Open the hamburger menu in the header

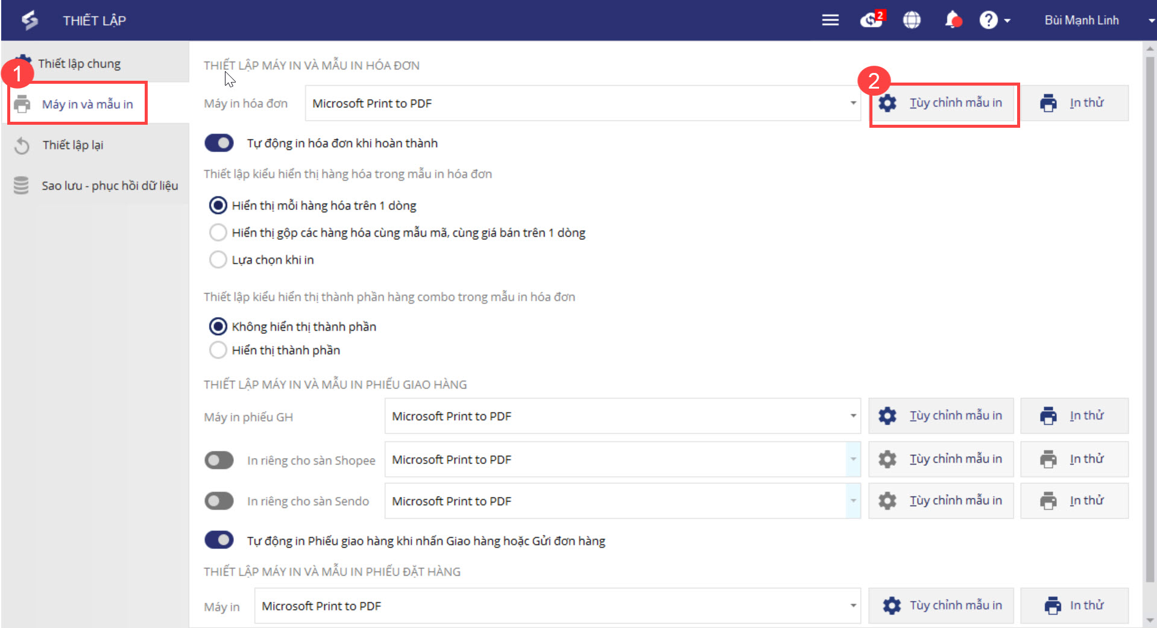click(x=830, y=20)
